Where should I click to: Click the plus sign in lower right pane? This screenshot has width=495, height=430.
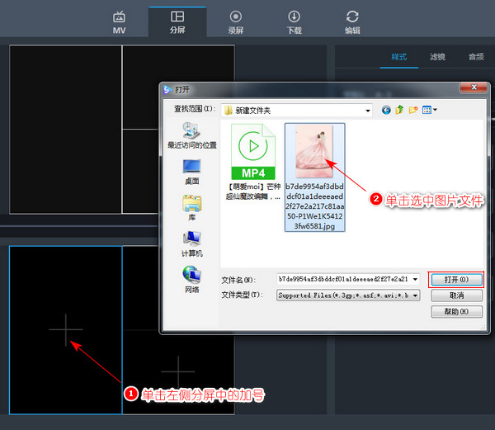point(178,371)
